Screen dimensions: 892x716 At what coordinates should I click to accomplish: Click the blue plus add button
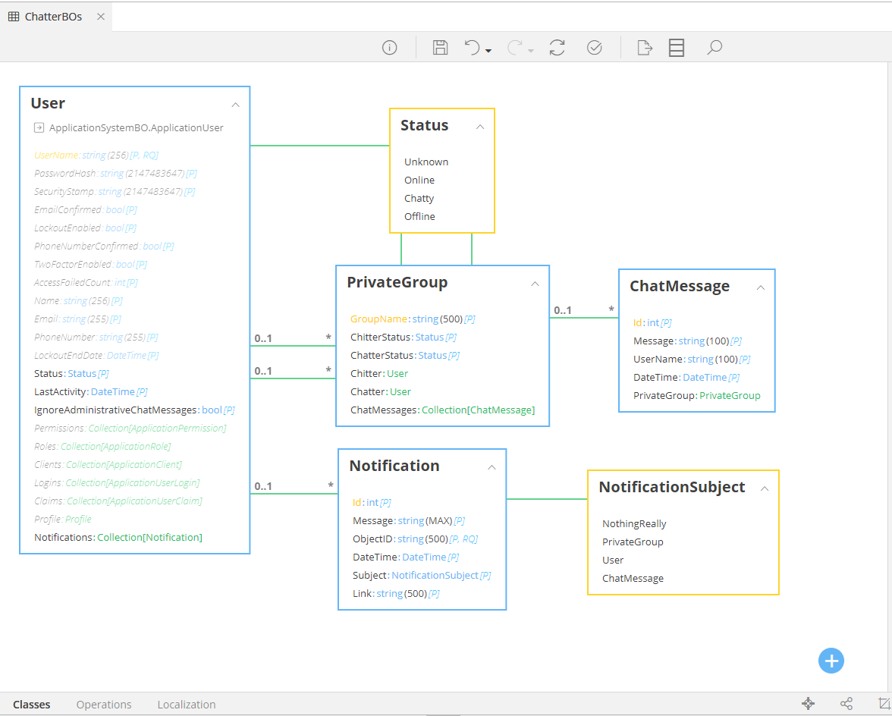pyautogui.click(x=831, y=661)
